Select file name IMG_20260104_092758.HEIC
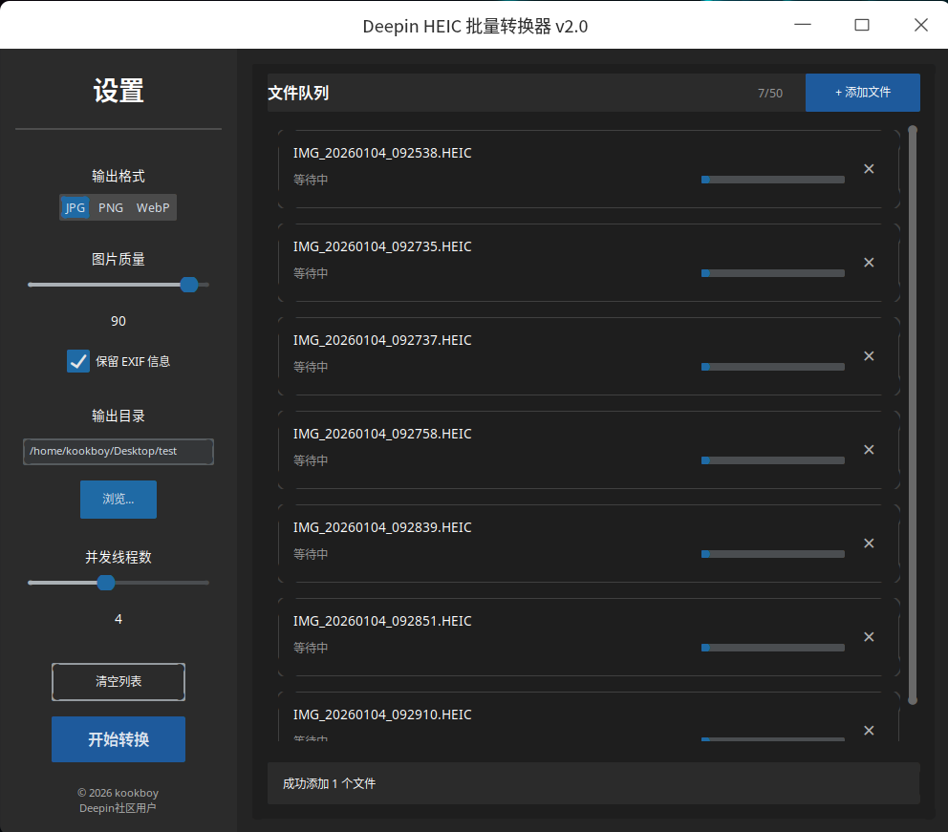The width and height of the screenshot is (948, 832). (382, 434)
